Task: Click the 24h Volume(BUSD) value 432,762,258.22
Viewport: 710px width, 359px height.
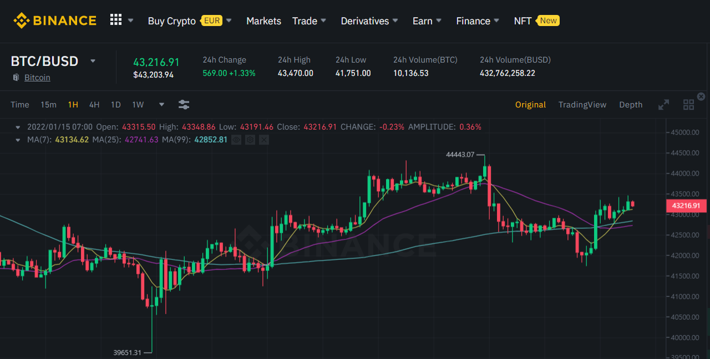Action: point(508,73)
